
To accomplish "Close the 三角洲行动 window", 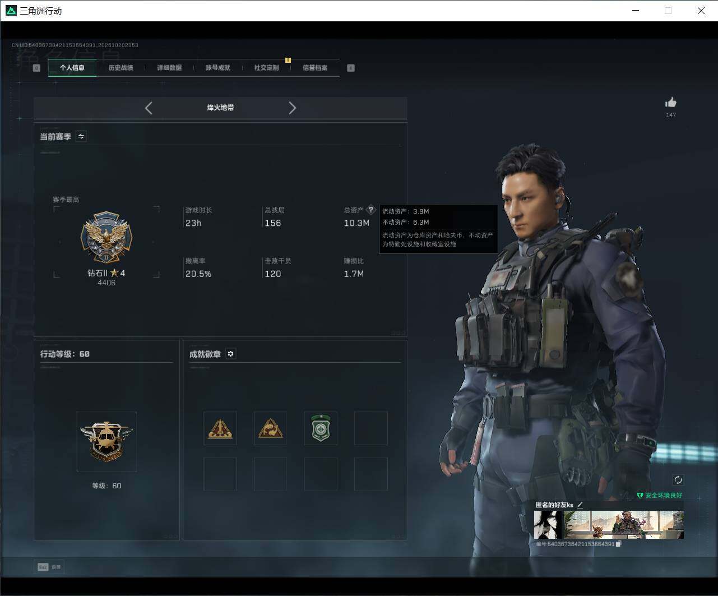I will coord(701,11).
